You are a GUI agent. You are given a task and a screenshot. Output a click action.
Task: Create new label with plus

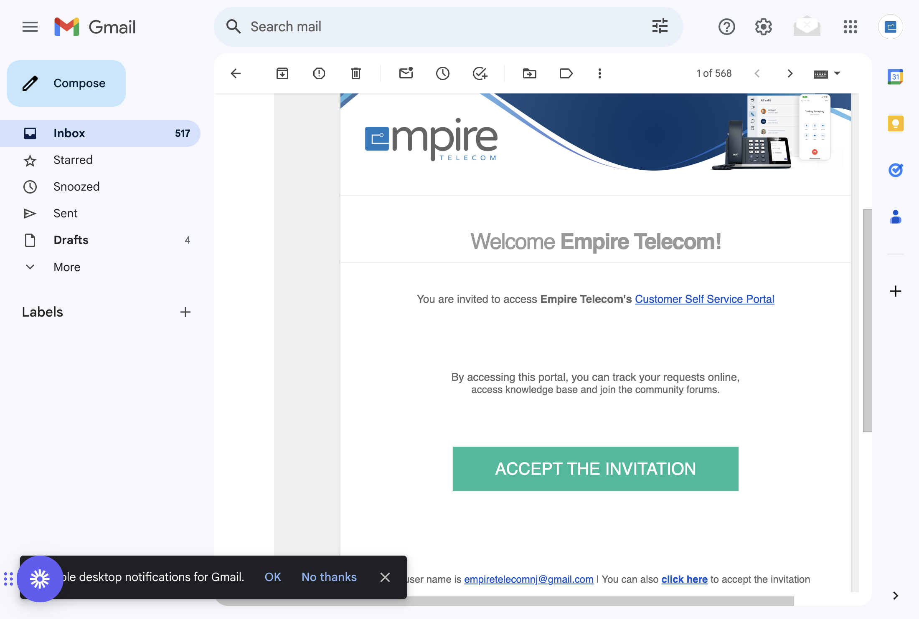click(x=185, y=312)
